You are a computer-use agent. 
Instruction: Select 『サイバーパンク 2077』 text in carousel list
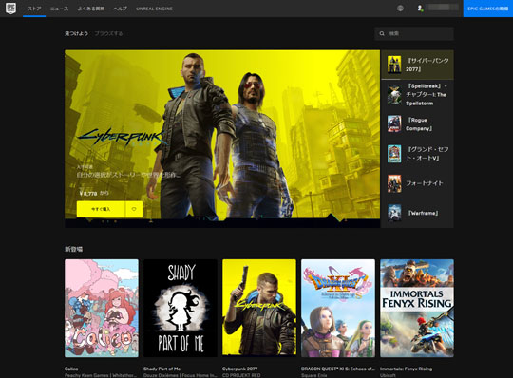[x=427, y=65]
